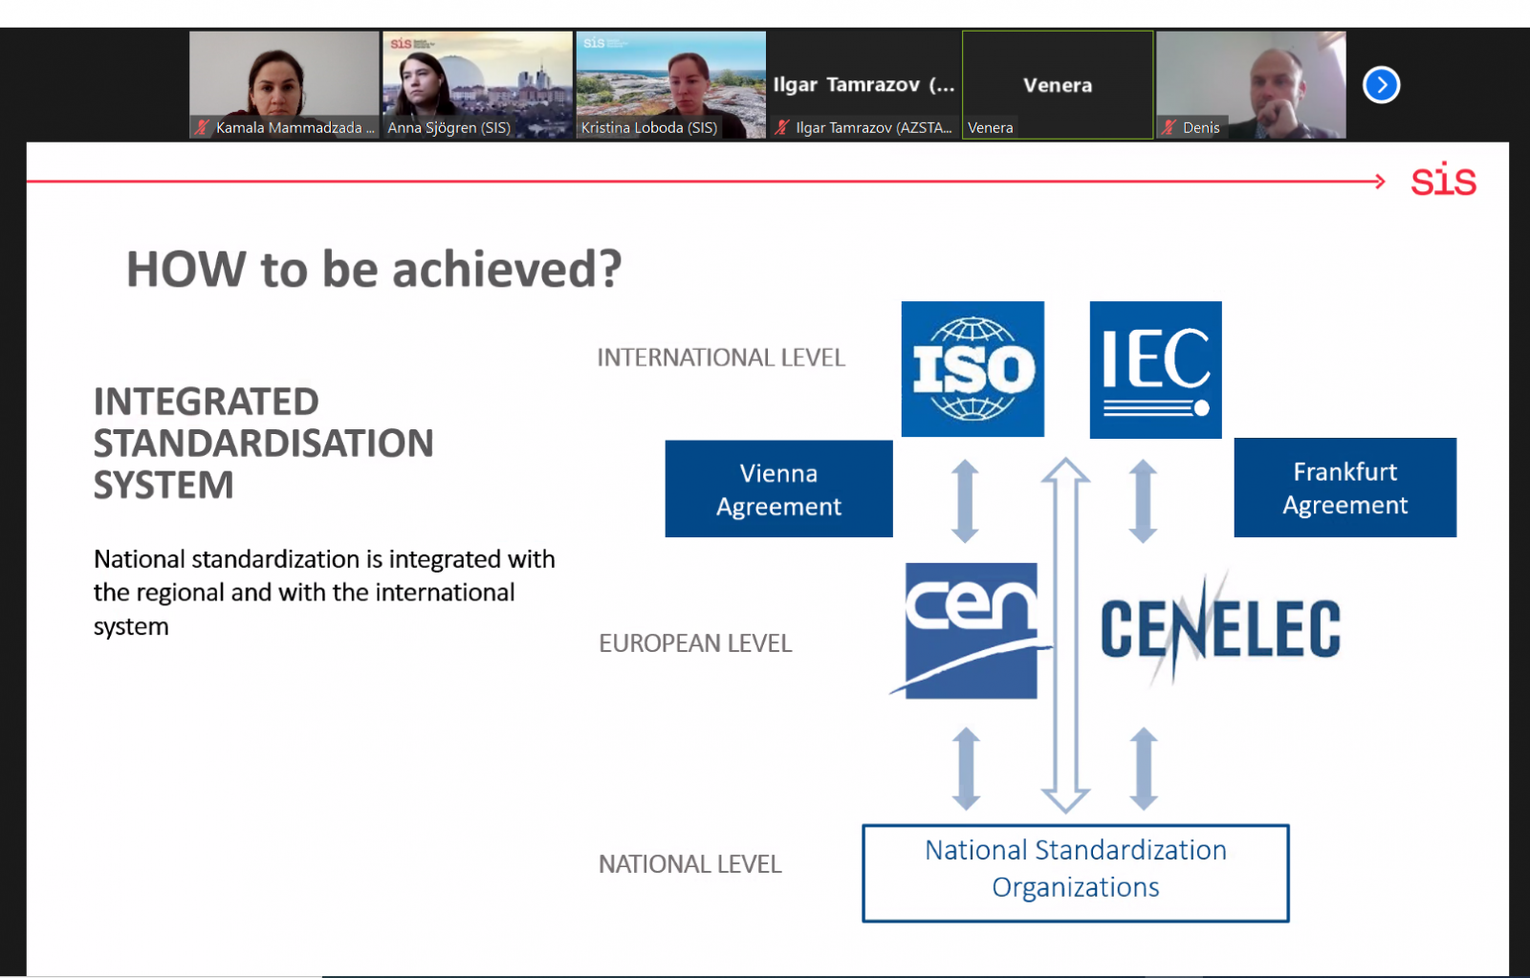Click 'INTEGRATED STANDARDISATION SYSTEM' heading text
The height and width of the screenshot is (978, 1530).
click(264, 443)
